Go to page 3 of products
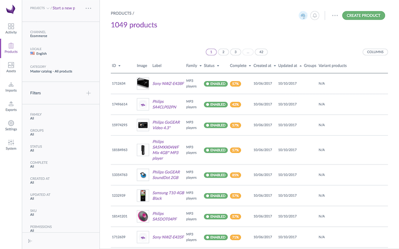 coord(236,52)
